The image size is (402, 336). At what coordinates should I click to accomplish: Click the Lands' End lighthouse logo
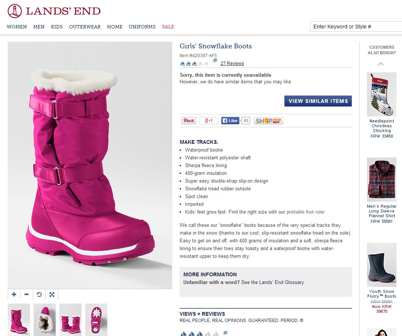(x=14, y=11)
